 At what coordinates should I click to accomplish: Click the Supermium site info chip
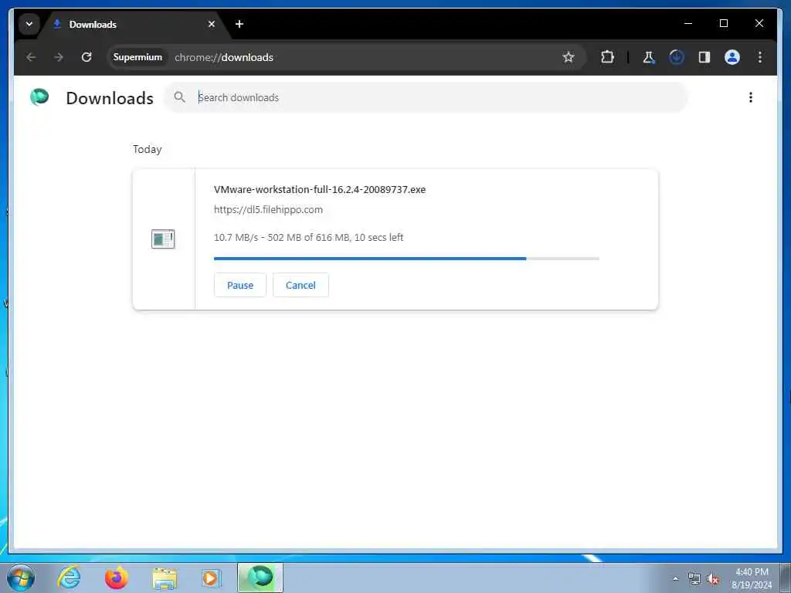tap(137, 57)
